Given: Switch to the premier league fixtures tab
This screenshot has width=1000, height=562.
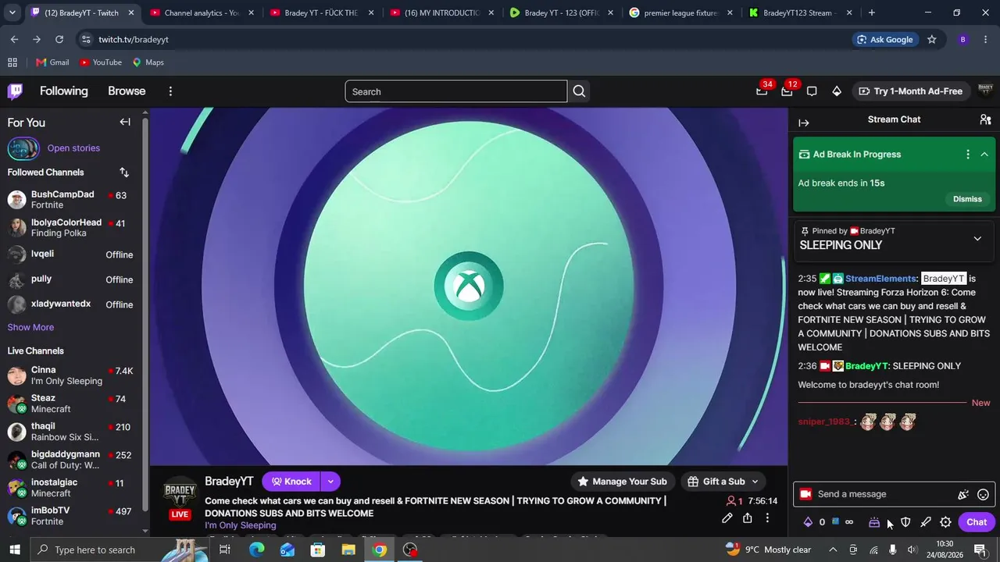Looking at the screenshot, I should click(680, 12).
